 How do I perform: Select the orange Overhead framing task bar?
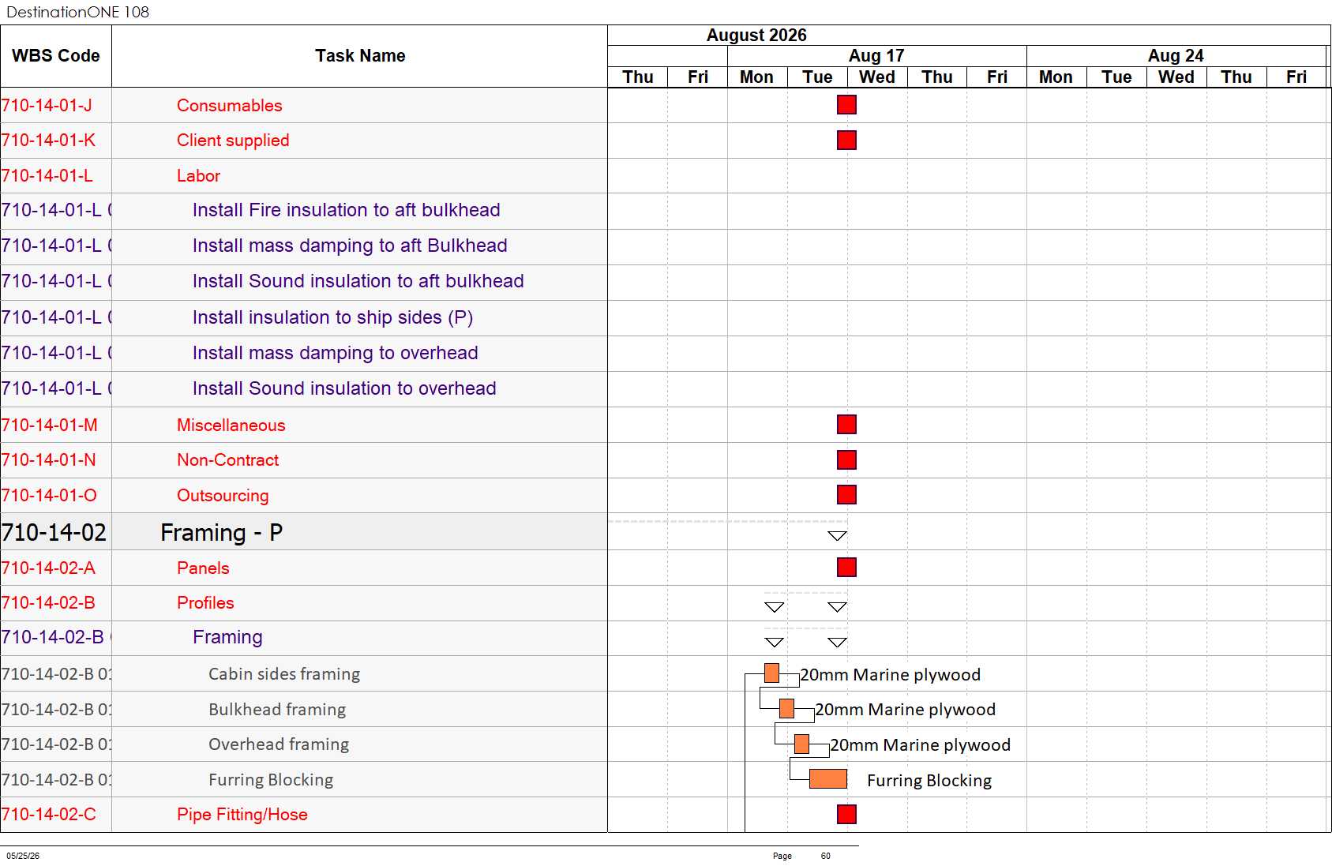[801, 744]
